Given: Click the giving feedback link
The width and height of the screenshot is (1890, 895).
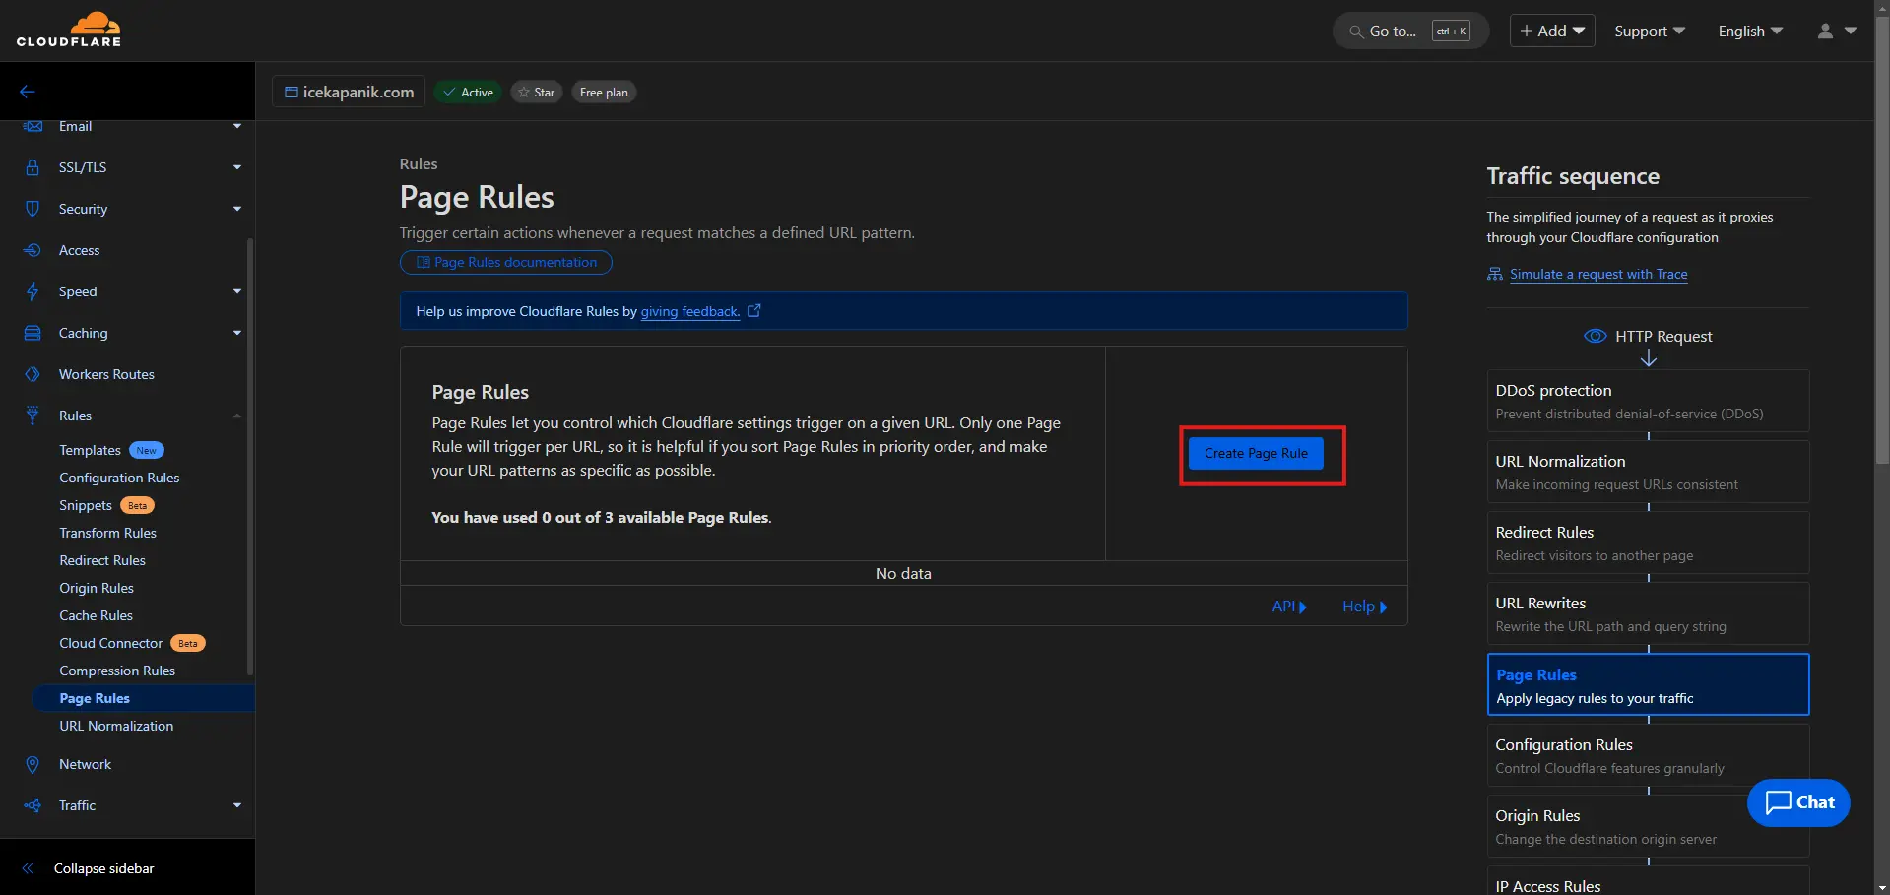Looking at the screenshot, I should point(689,311).
